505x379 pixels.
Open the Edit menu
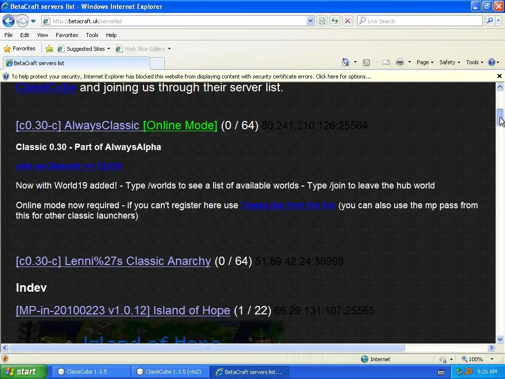25,35
